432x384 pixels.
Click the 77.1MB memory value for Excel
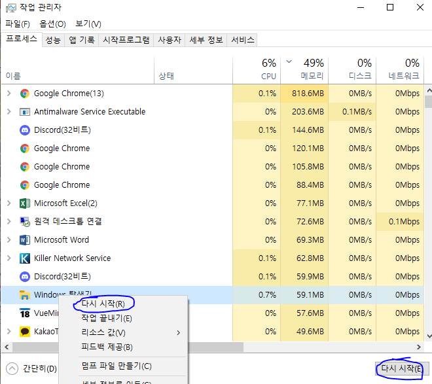pyautogui.click(x=310, y=203)
